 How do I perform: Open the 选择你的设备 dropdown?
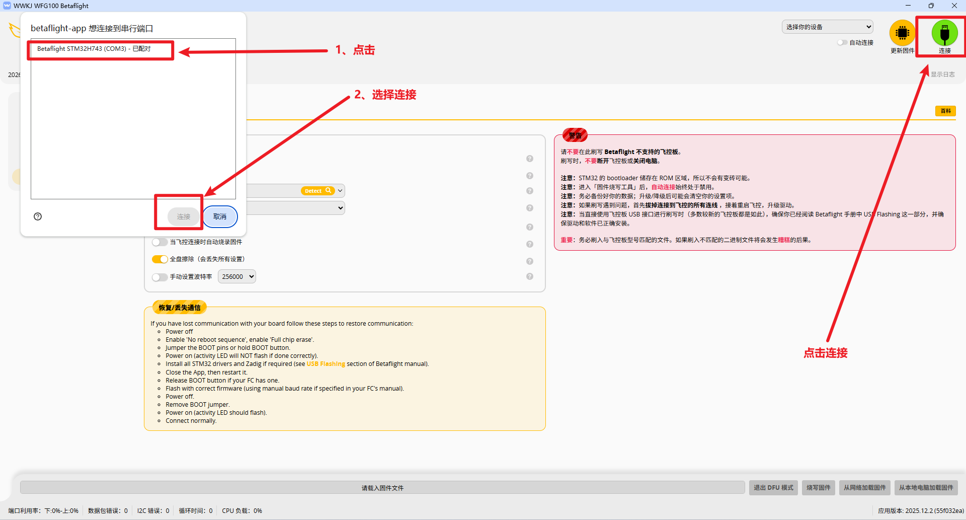pos(827,27)
